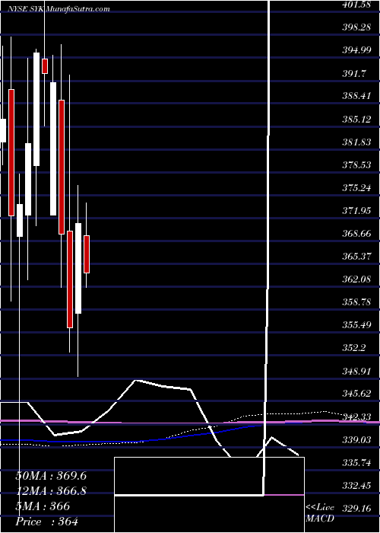
Task: Click the 355.49 price axis label
Action: pyautogui.click(x=356, y=326)
